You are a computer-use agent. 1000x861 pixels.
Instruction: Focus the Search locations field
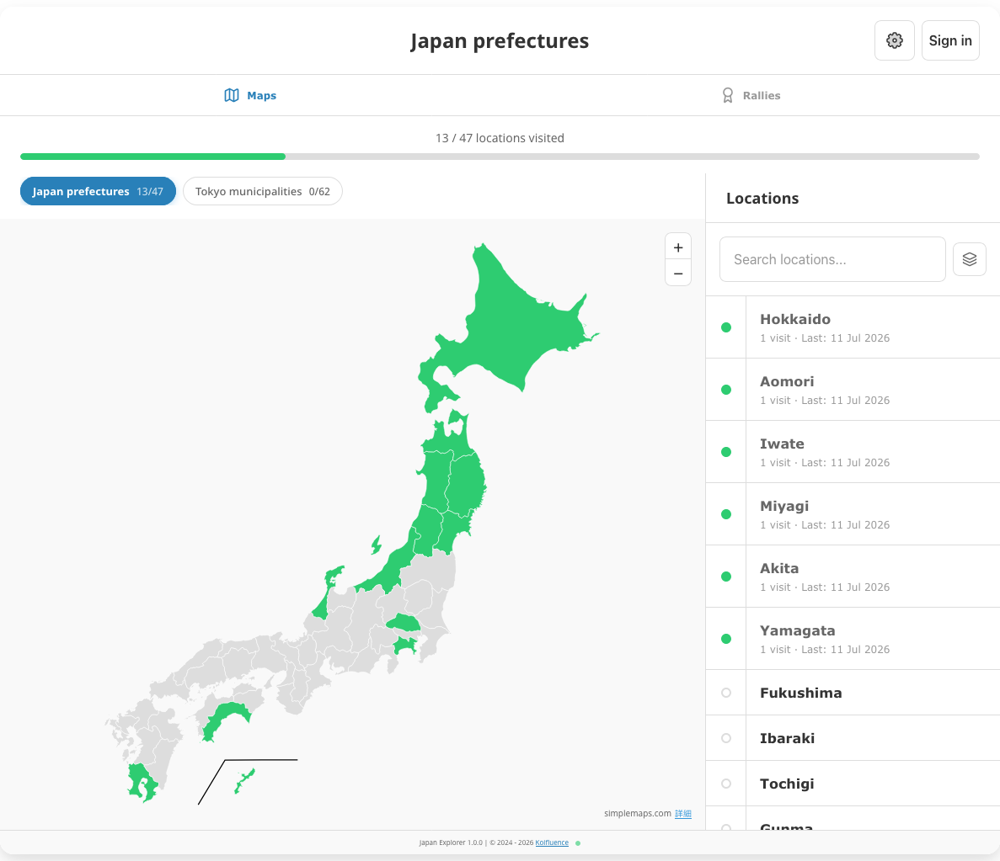[x=832, y=259]
